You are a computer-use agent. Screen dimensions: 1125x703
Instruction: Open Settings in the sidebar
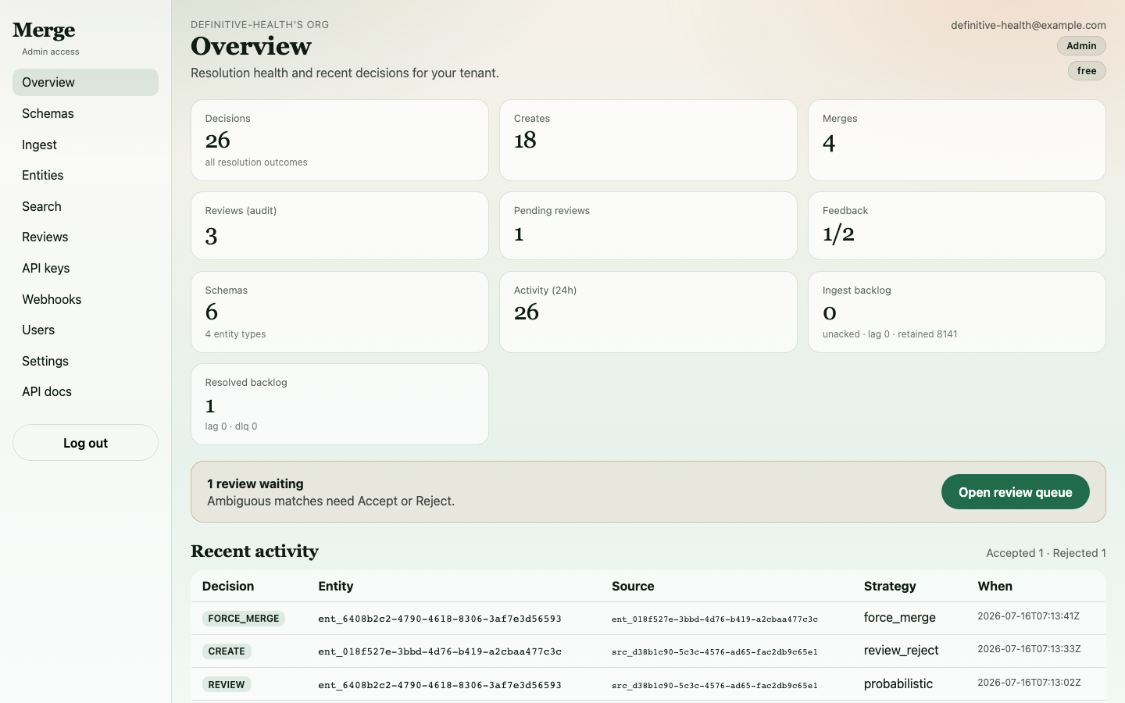85,361
